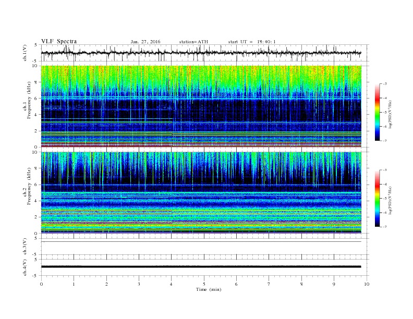
Task: Click time axis tick label "9"
Action: pyautogui.click(x=334, y=284)
